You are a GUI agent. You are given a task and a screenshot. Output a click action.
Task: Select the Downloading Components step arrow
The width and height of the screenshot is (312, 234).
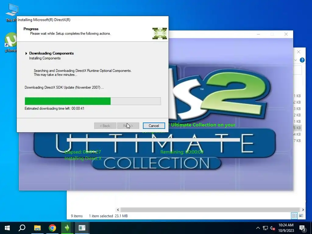point(26,53)
